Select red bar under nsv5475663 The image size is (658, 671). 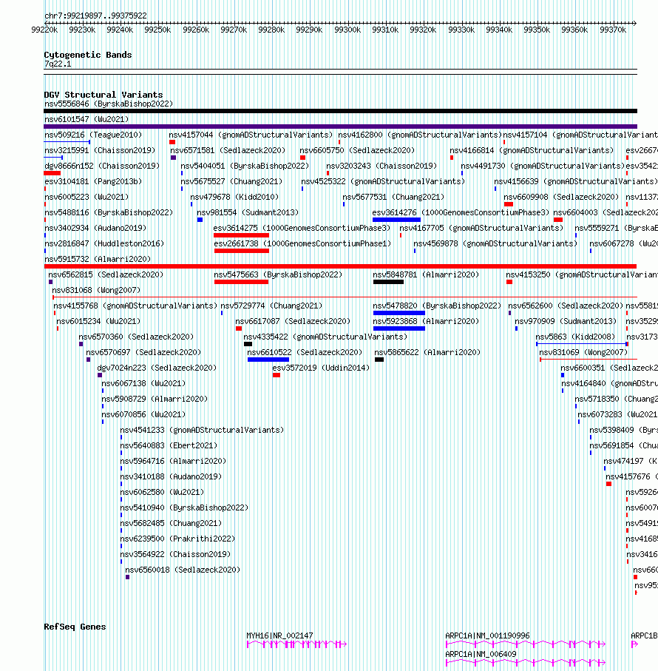(x=241, y=282)
